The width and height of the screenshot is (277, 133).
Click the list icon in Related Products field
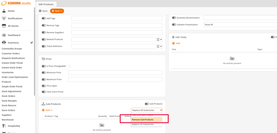[x=158, y=39]
